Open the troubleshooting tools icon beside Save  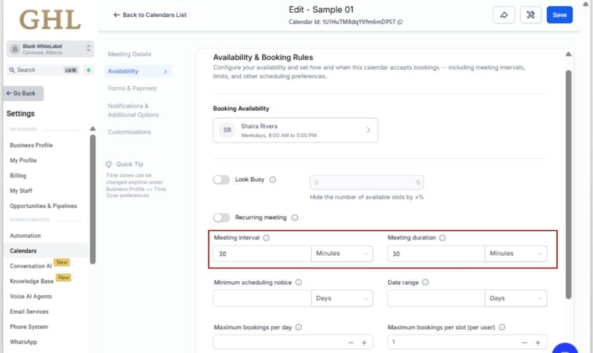[530, 14]
